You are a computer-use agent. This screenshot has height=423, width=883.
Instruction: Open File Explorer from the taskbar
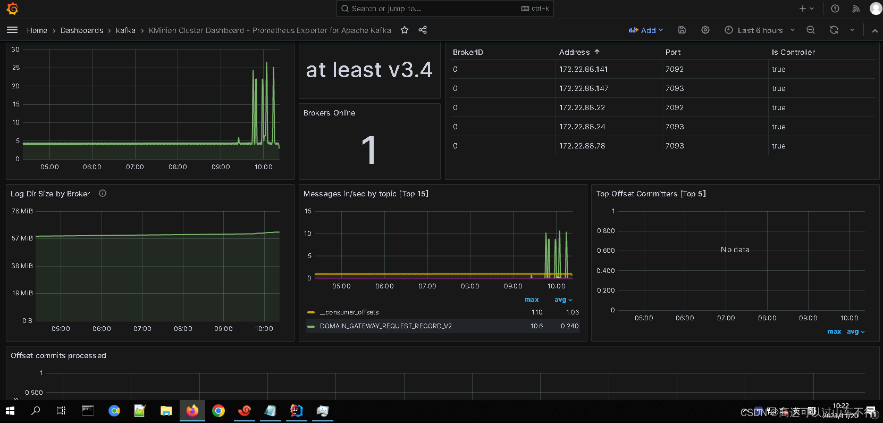[166, 411]
